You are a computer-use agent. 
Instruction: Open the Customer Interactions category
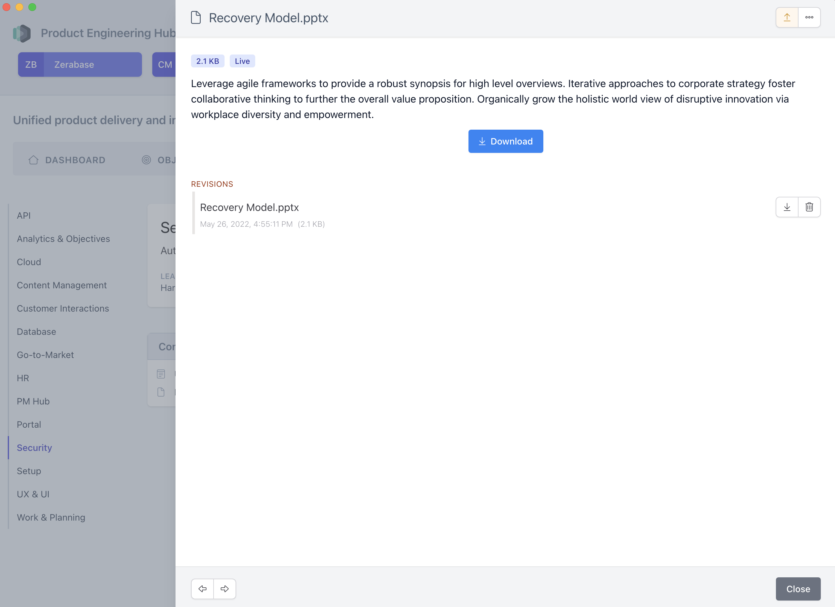[63, 308]
